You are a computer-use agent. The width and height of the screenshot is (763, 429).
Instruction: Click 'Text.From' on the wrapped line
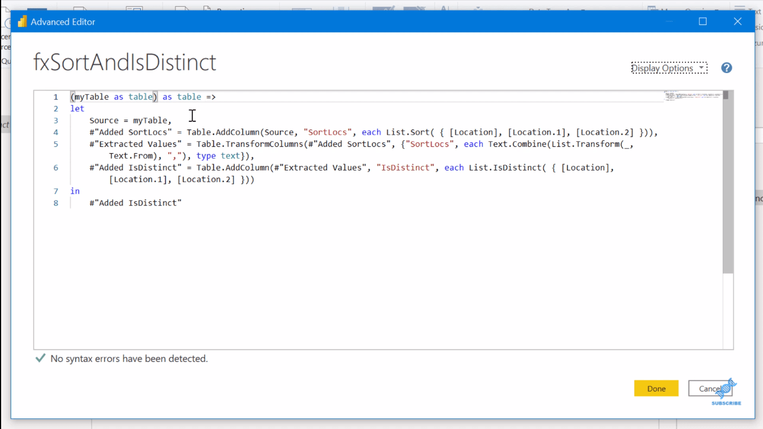point(131,156)
